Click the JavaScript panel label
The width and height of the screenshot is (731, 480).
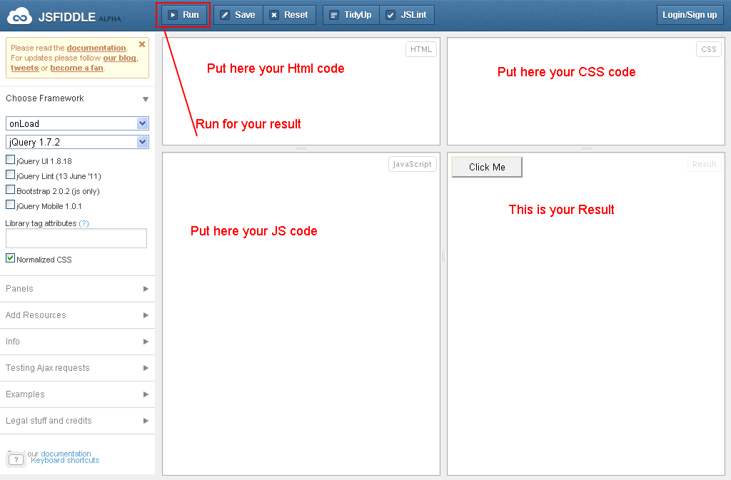coord(412,164)
